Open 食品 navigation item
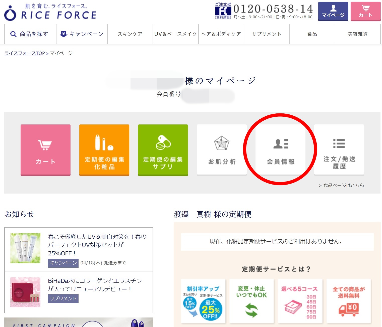382x327 pixels. coord(312,34)
